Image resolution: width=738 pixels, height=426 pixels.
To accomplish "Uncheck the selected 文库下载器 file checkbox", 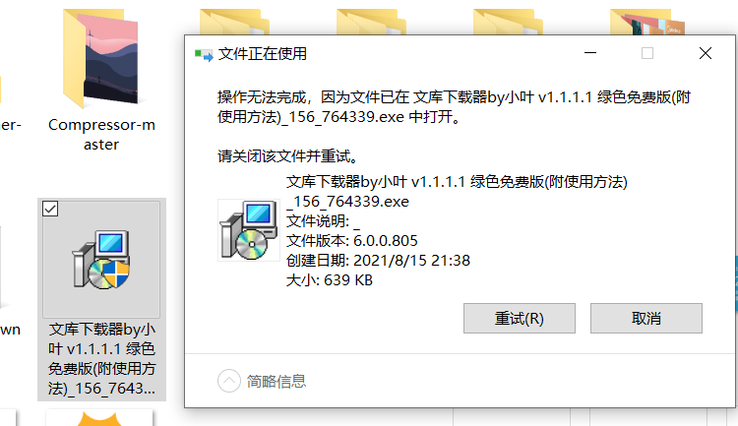I will click(x=50, y=209).
